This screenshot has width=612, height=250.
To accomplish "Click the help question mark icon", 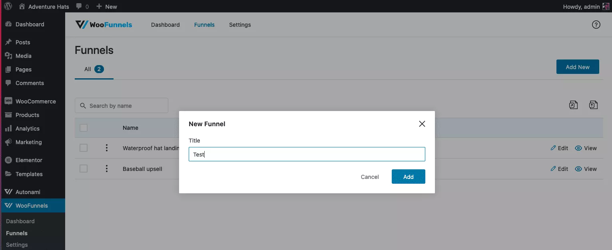I will click(x=596, y=25).
